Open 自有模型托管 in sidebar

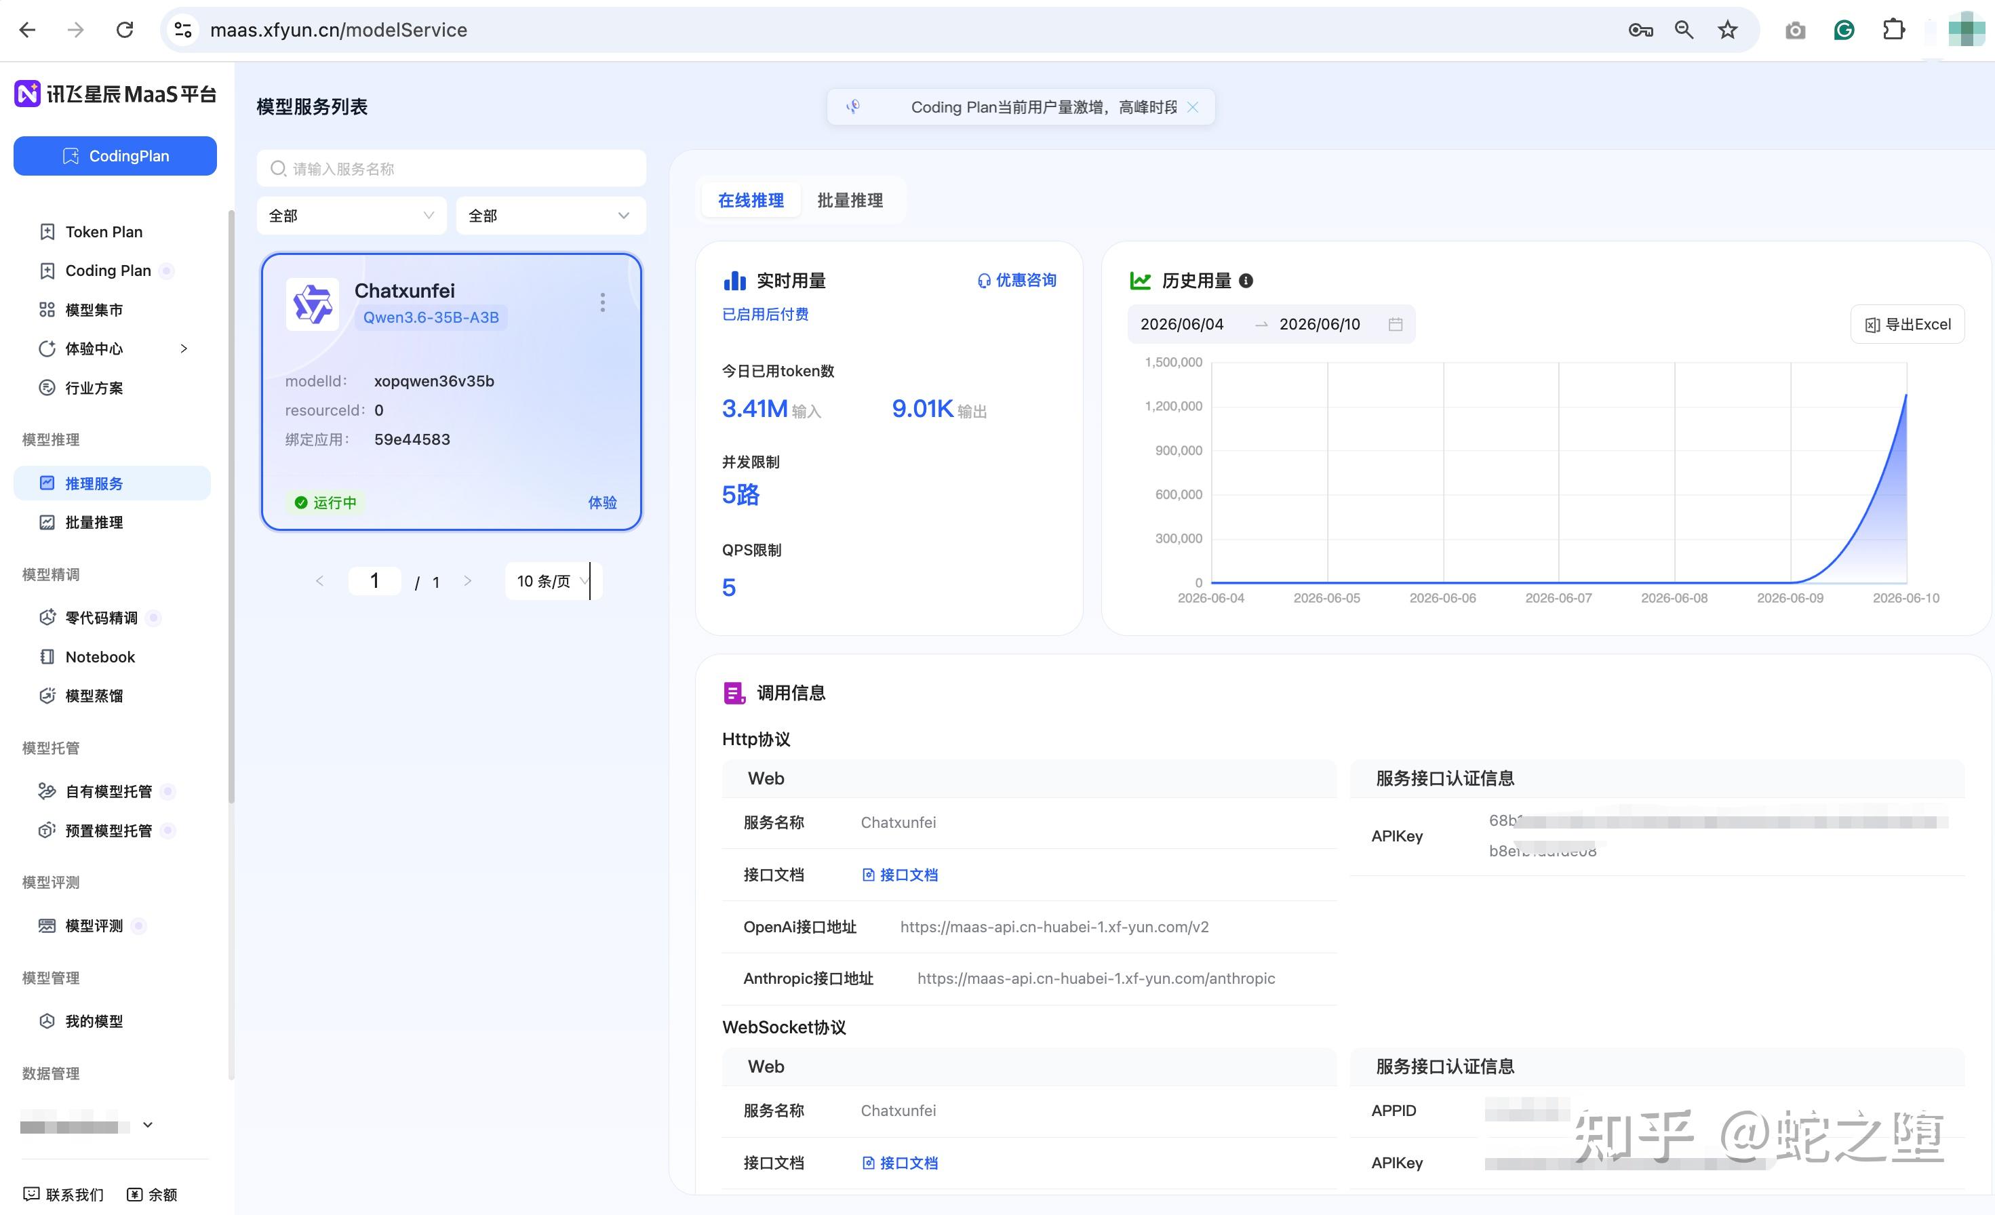pos(108,791)
